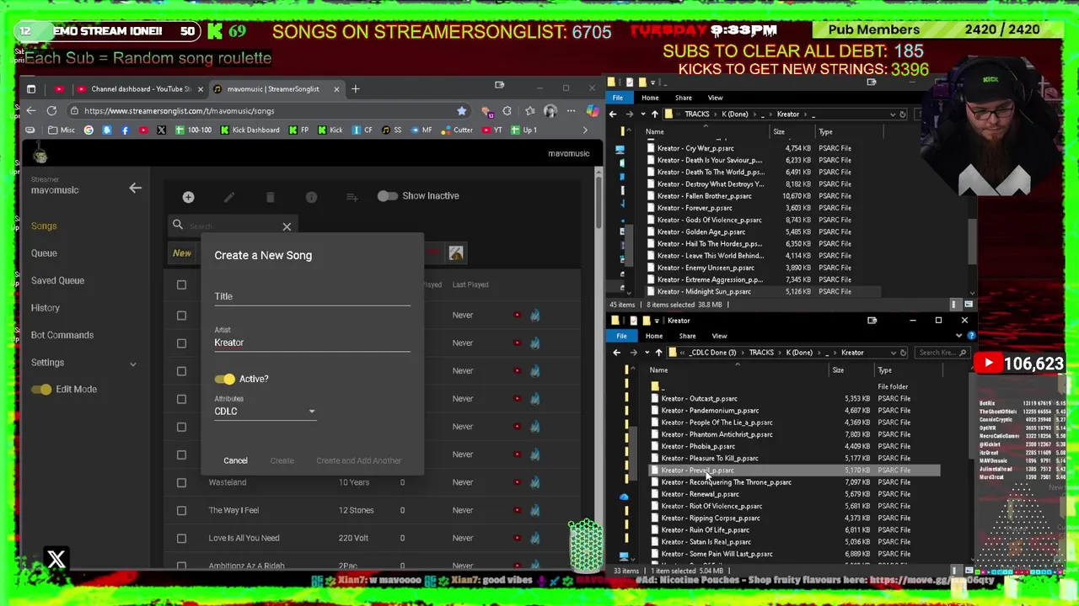Check The Way I Feel song checkbox
The height and width of the screenshot is (606, 1079).
click(x=181, y=510)
